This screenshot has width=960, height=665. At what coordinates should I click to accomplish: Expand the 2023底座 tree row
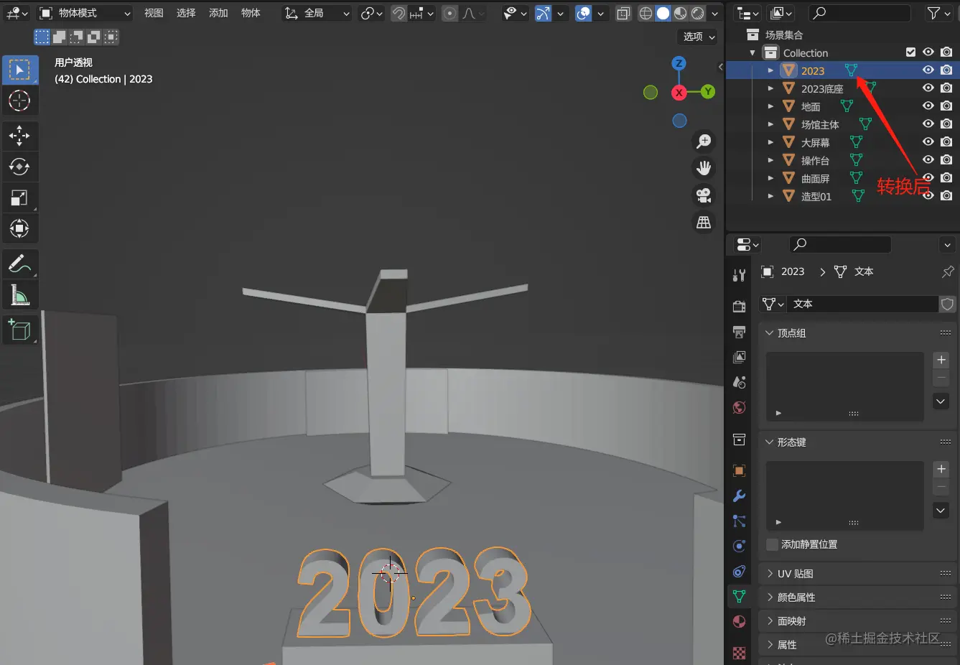coord(770,88)
